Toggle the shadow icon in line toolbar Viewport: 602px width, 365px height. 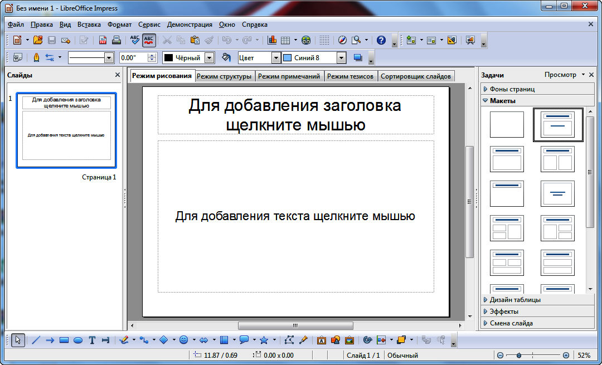click(358, 58)
